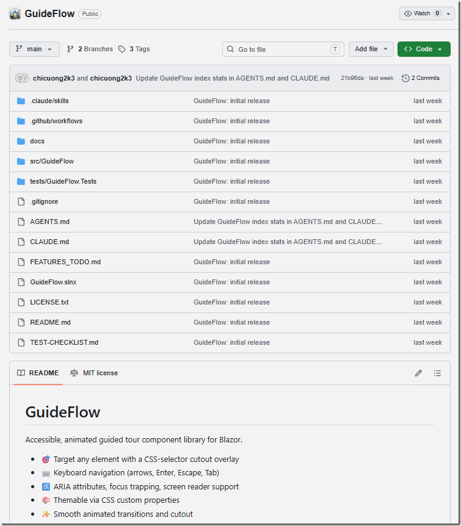Click the .gitignore file icon

click(21, 201)
